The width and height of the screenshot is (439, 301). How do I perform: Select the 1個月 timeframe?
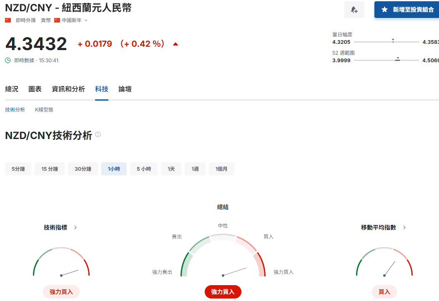(x=221, y=169)
